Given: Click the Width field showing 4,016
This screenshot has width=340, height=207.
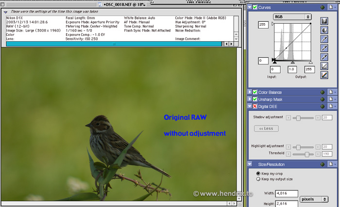Looking at the screenshot, I should pos(287,193).
